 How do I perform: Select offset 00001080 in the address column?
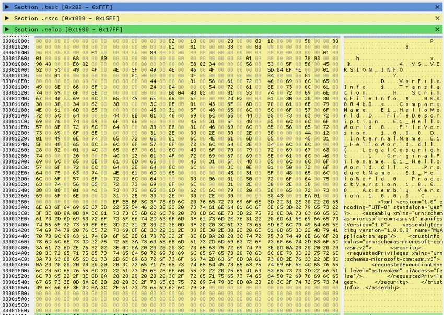(x=16, y=64)
